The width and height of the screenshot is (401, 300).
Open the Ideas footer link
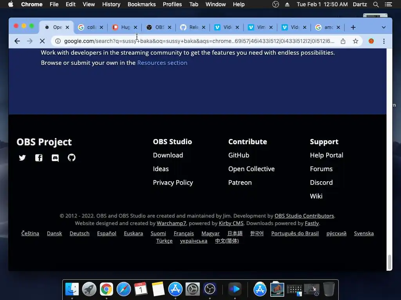[x=161, y=169]
